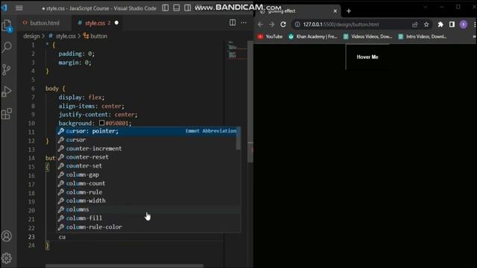Click the 'Hover Me' button in browser
Screen dimensions: 477x268
tap(367, 57)
